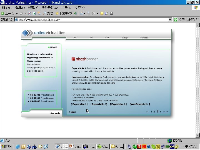Open the Expandable 1 demo link

[x=79, y=104]
